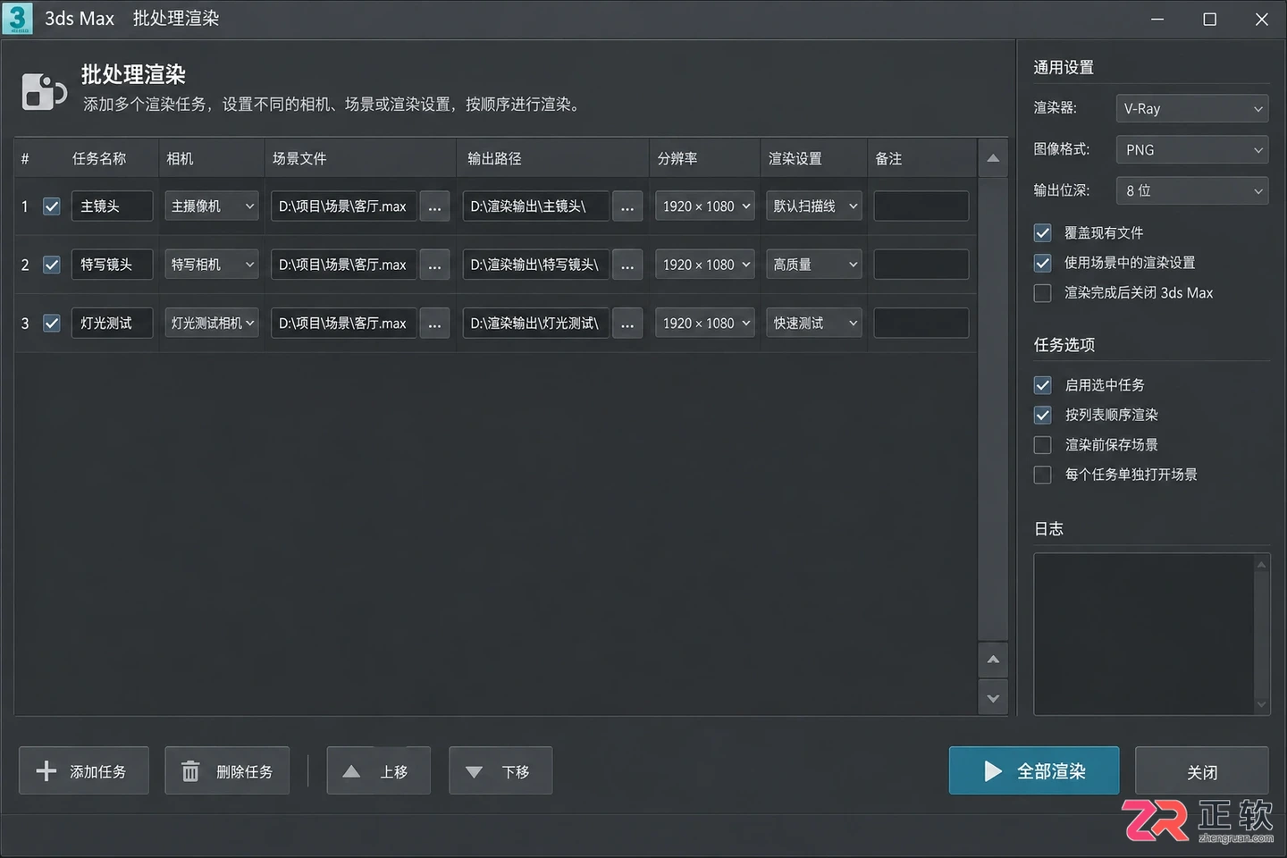The image size is (1287, 858).
Task: Open the 灯光测试相机 camera dropdown
Action: (212, 324)
